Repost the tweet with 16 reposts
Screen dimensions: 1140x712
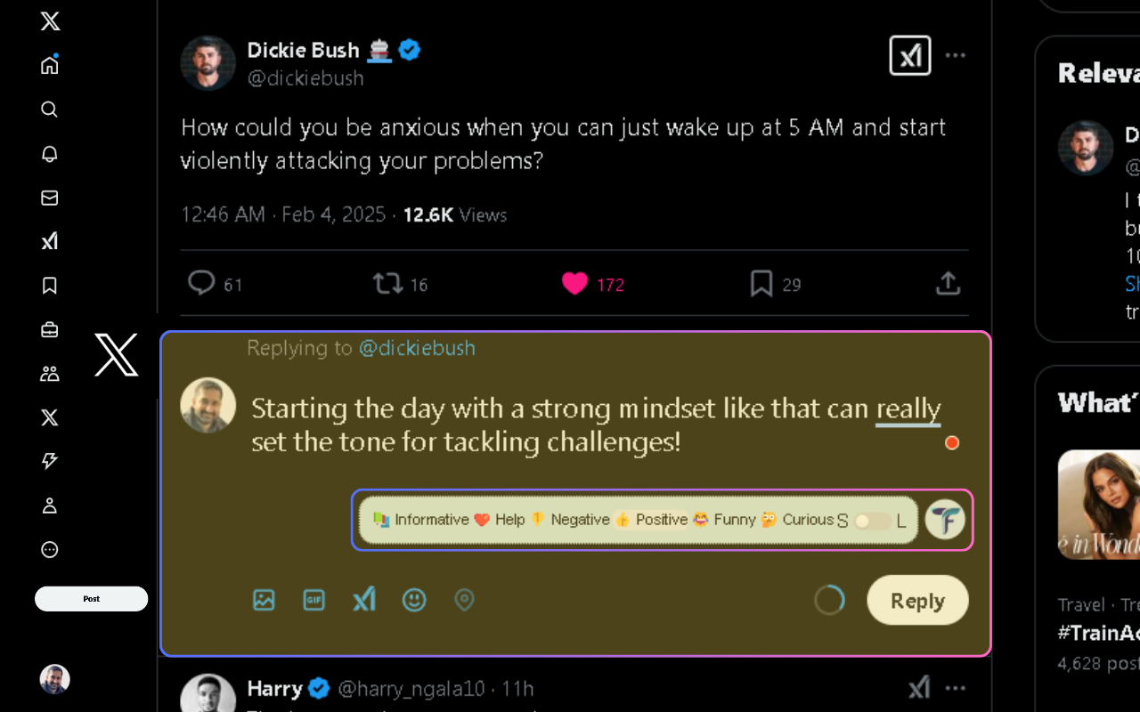pos(387,284)
